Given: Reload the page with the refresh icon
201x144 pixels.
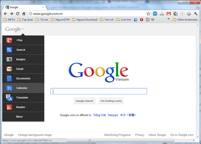Looking at the screenshot, I should click(18, 14).
